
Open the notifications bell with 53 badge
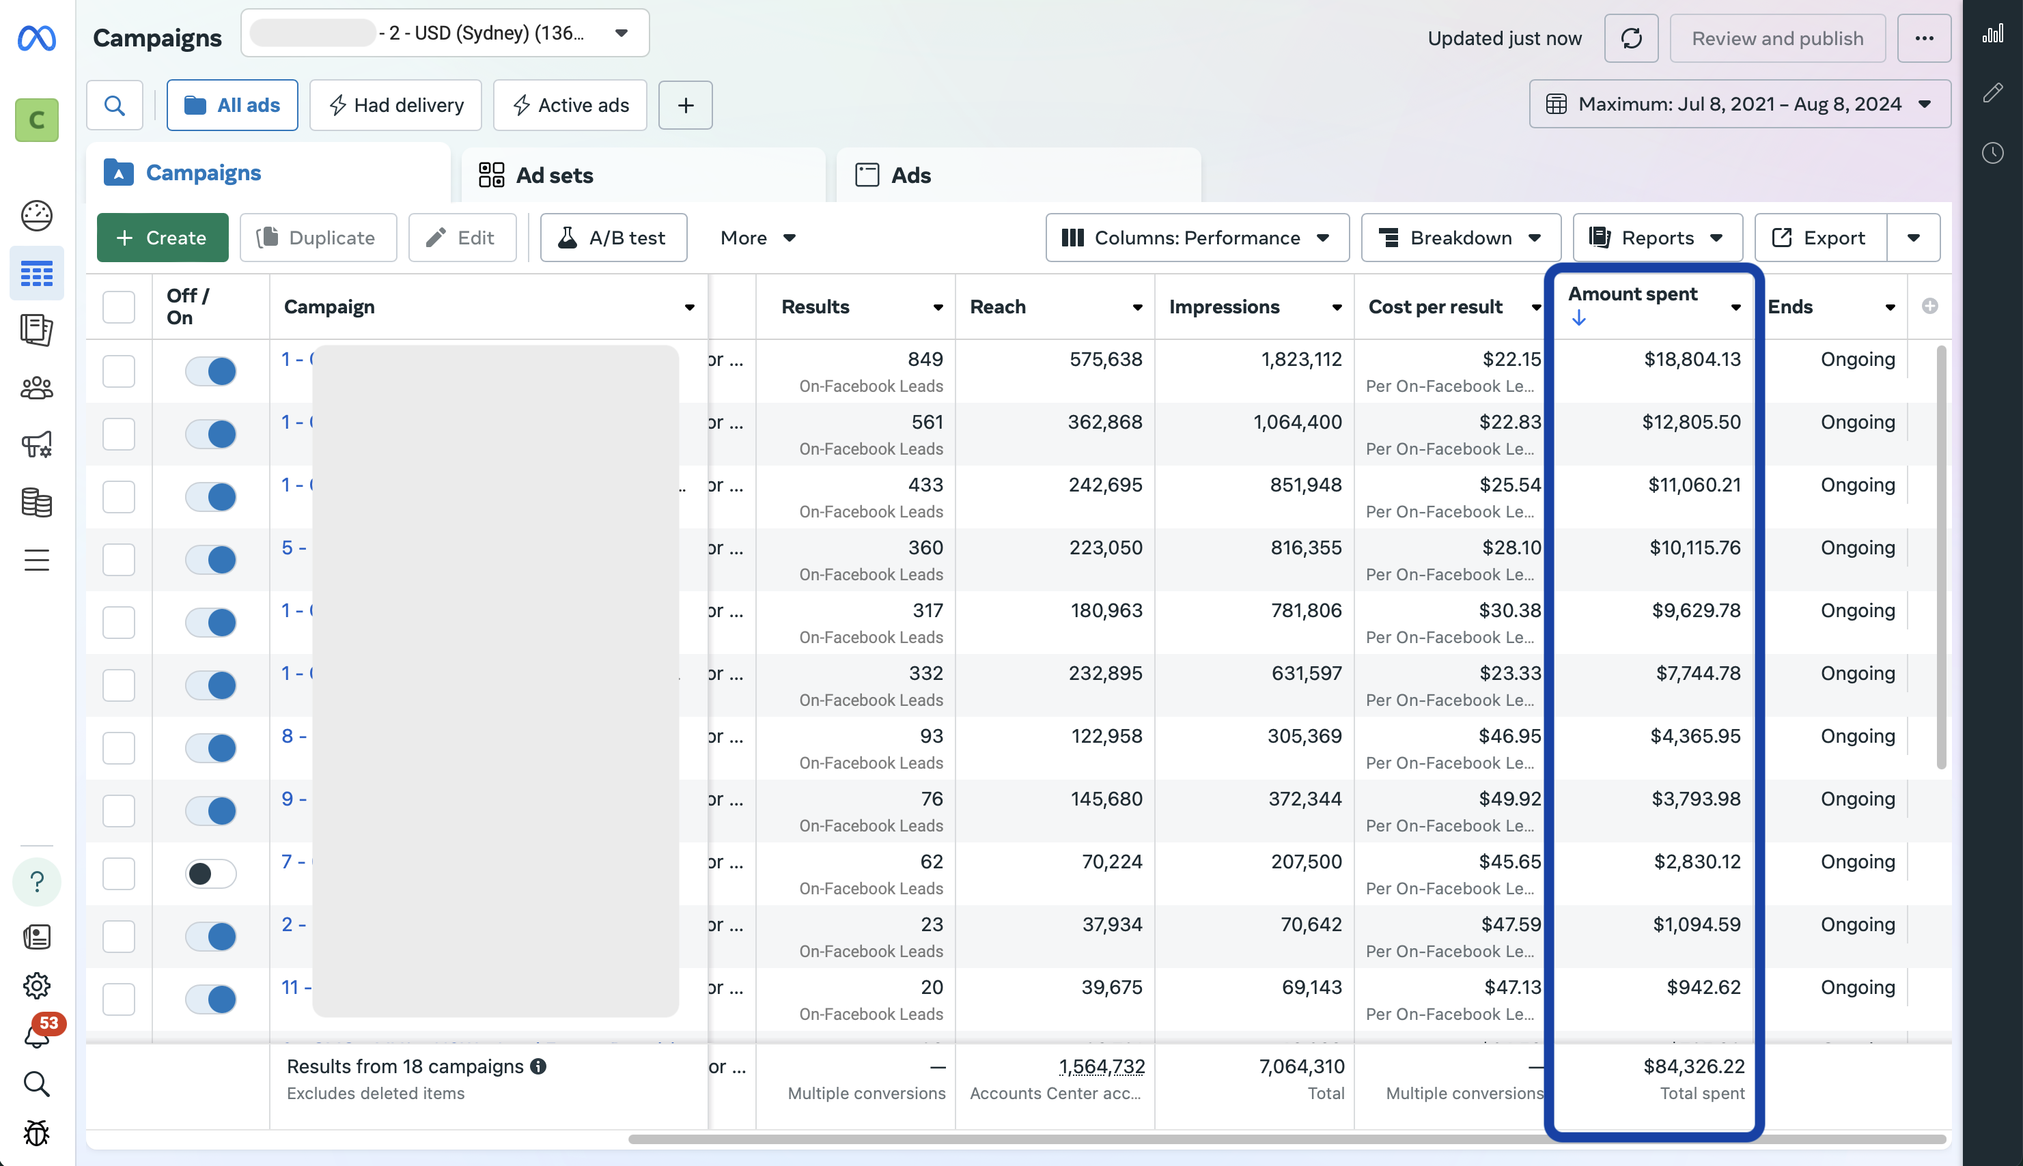(x=37, y=1036)
